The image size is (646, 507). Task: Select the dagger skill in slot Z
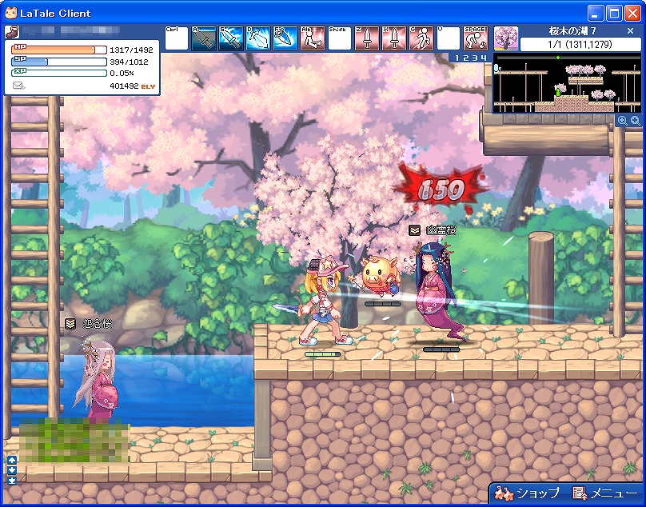coord(367,38)
